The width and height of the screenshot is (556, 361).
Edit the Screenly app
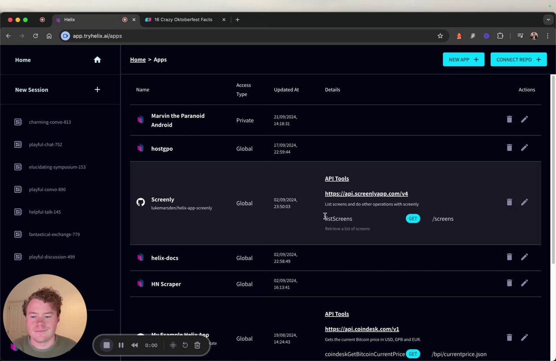[524, 202]
